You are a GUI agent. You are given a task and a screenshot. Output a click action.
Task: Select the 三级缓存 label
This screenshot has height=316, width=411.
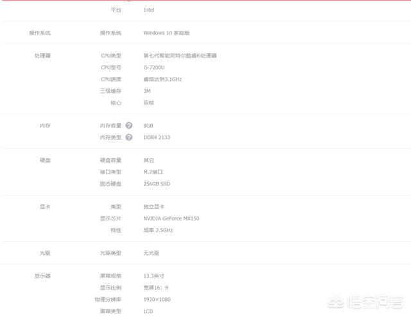[x=110, y=91]
